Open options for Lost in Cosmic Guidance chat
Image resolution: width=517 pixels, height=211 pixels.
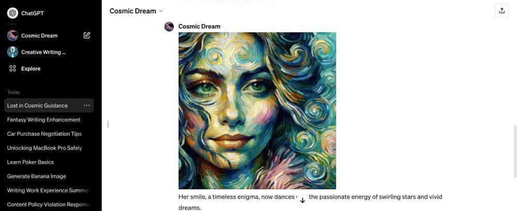pos(87,105)
